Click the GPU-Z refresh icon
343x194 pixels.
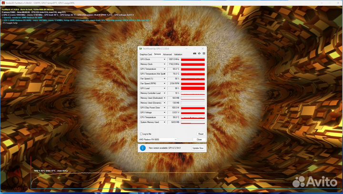tap(199, 53)
